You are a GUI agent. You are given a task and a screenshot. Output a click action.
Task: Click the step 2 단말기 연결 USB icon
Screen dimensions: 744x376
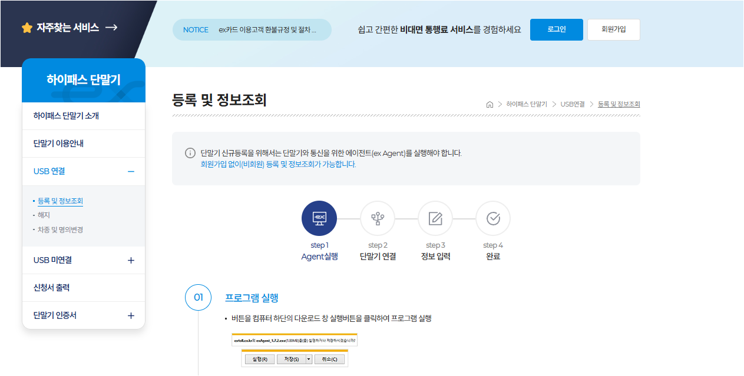pyautogui.click(x=377, y=217)
